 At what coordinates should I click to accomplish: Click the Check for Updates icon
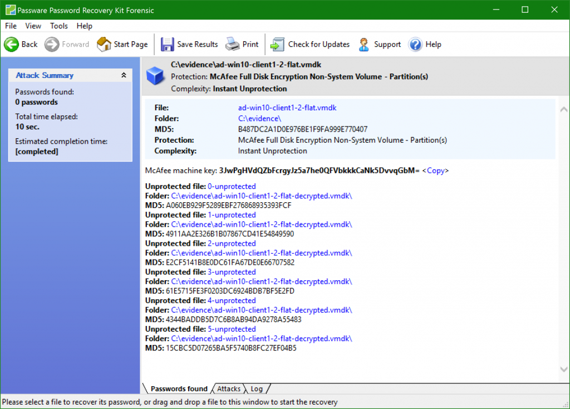278,45
